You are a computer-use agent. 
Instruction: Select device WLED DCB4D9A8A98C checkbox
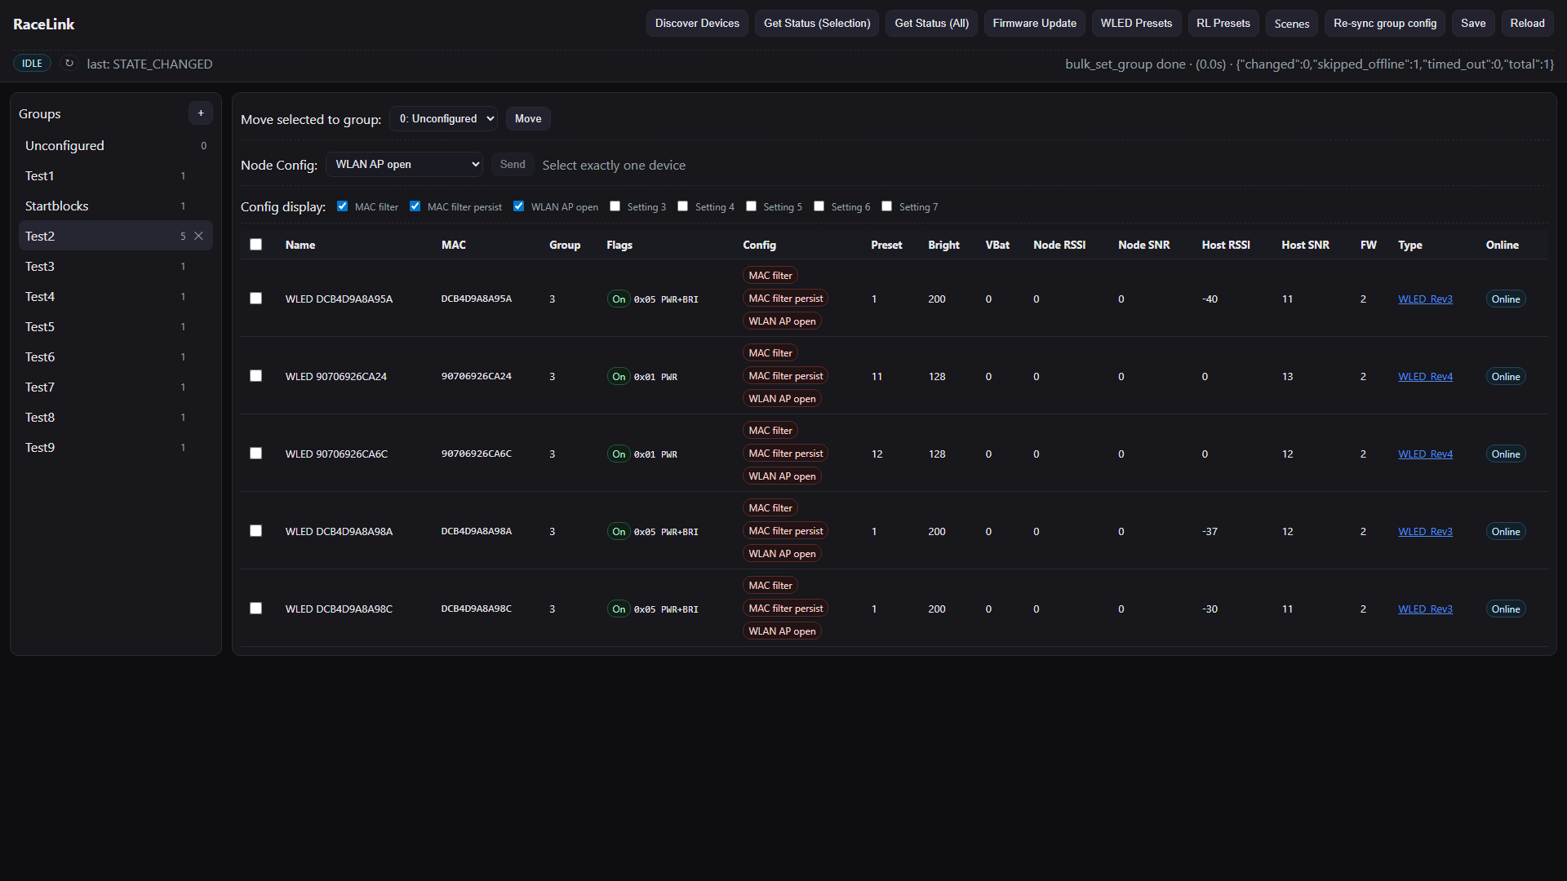coord(256,609)
